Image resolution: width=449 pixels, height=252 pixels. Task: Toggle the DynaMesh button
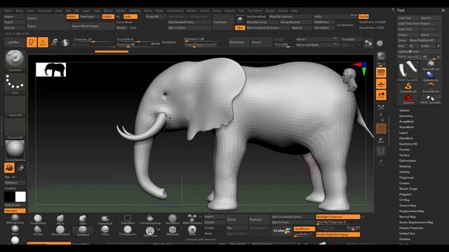pos(169,42)
